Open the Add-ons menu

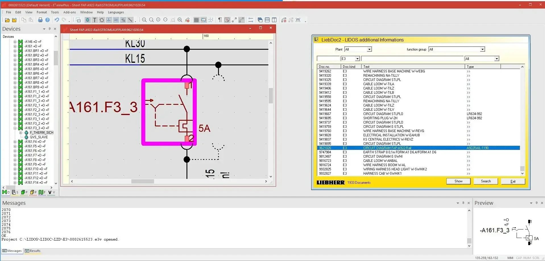[69, 12]
